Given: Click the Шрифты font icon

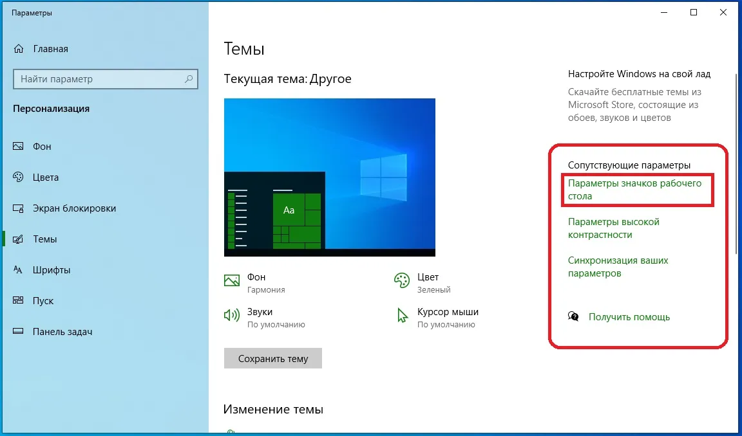Looking at the screenshot, I should coord(18,269).
